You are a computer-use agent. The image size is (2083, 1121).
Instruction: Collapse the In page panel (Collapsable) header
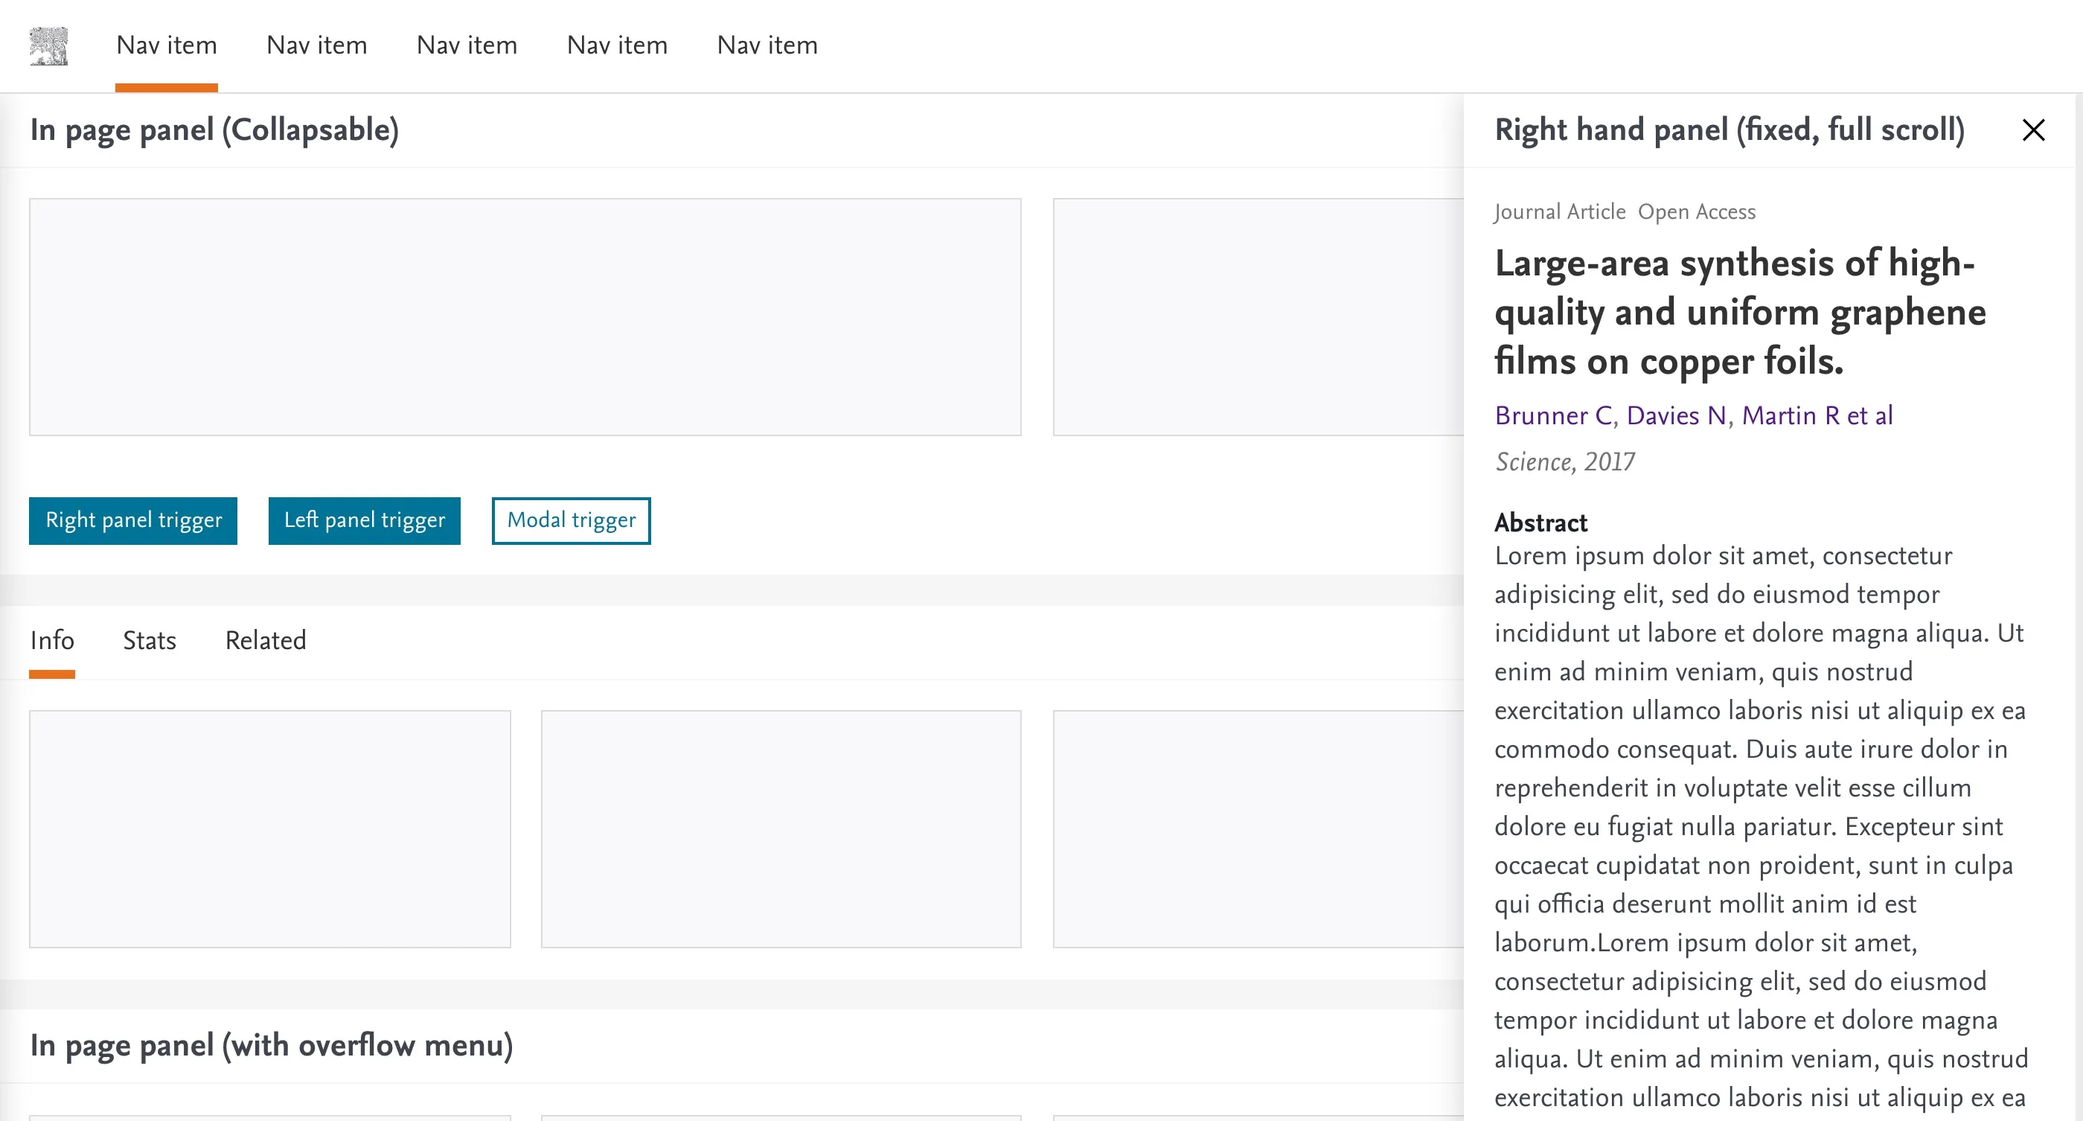point(214,130)
